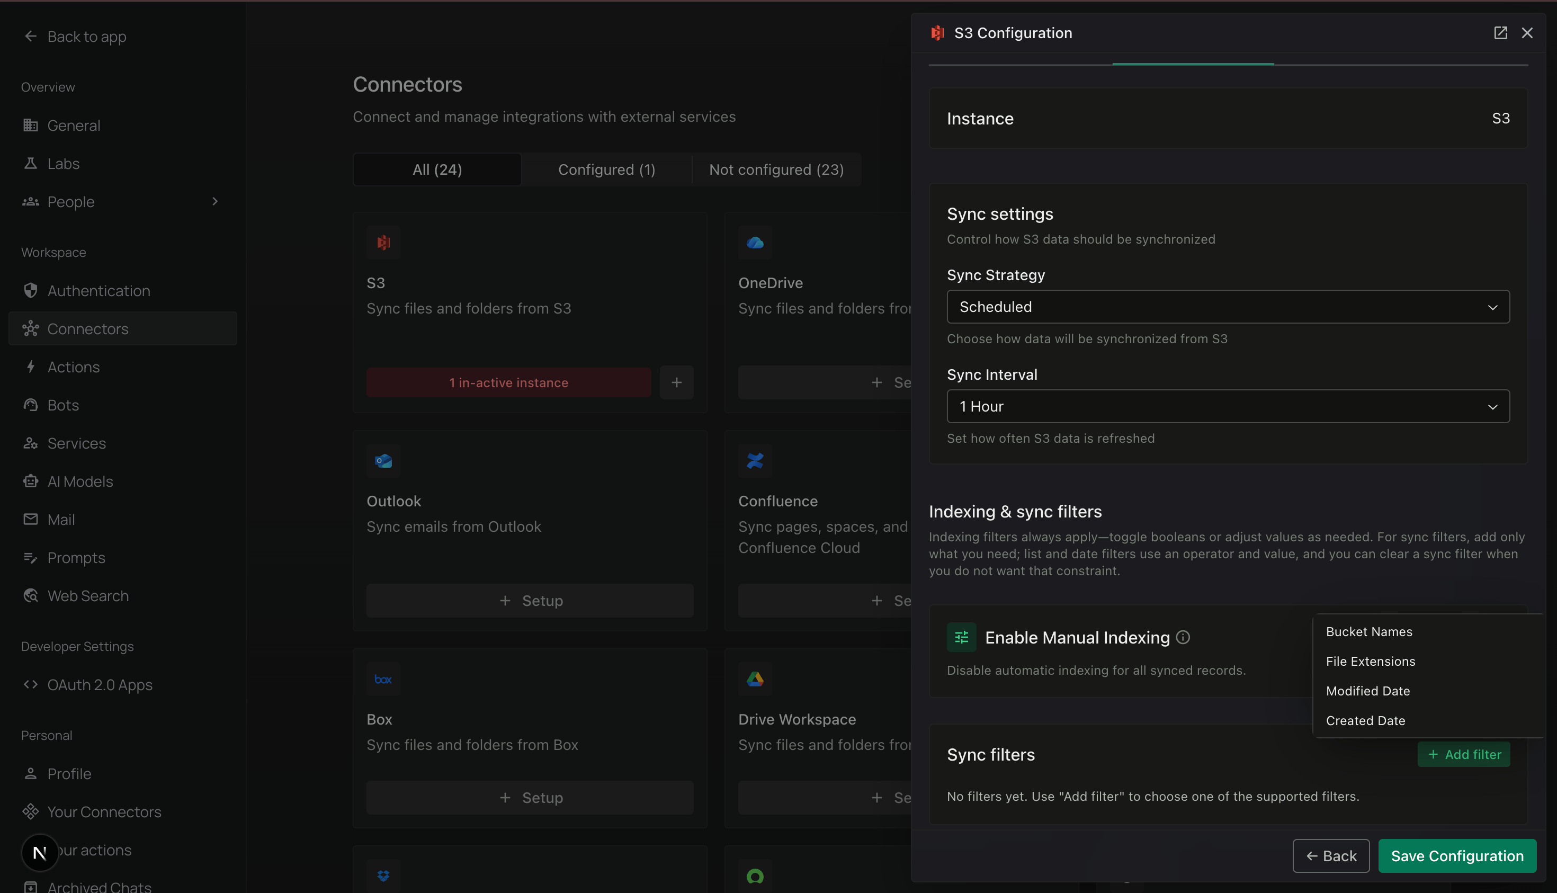This screenshot has width=1557, height=893.
Task: Switch to the Configured (1) tab
Action: [606, 170]
